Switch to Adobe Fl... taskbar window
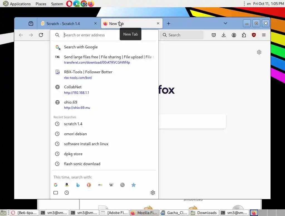Screen dimensions: 285x216 click(114, 213)
